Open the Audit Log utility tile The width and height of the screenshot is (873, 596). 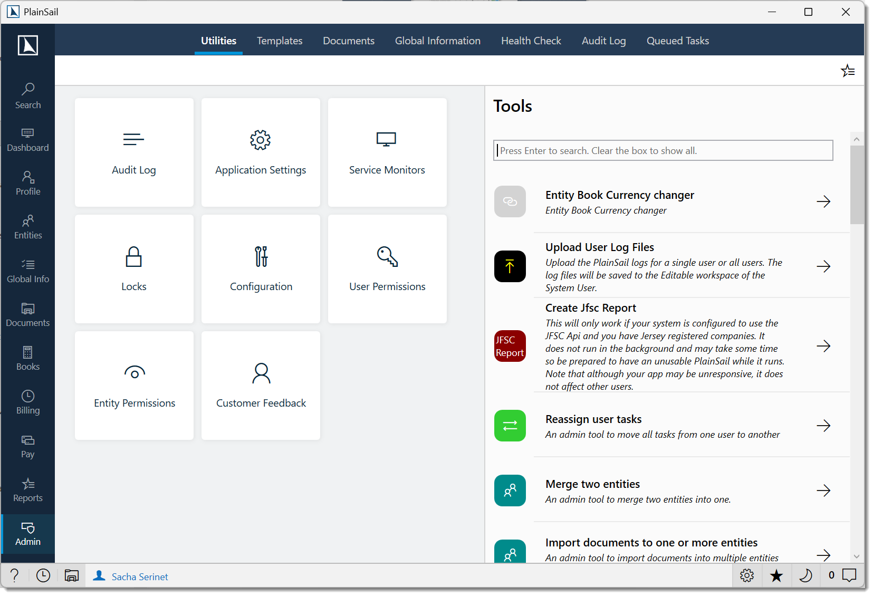[133, 152]
